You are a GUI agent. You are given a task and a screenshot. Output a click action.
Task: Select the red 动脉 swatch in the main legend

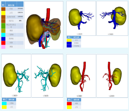pyautogui.click(x=3, y=43)
